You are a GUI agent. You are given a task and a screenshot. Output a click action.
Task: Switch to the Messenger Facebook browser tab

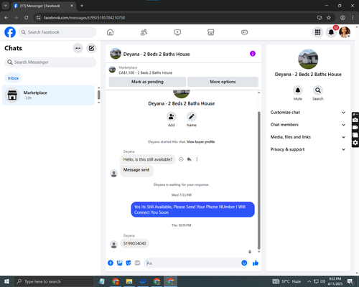point(44,6)
